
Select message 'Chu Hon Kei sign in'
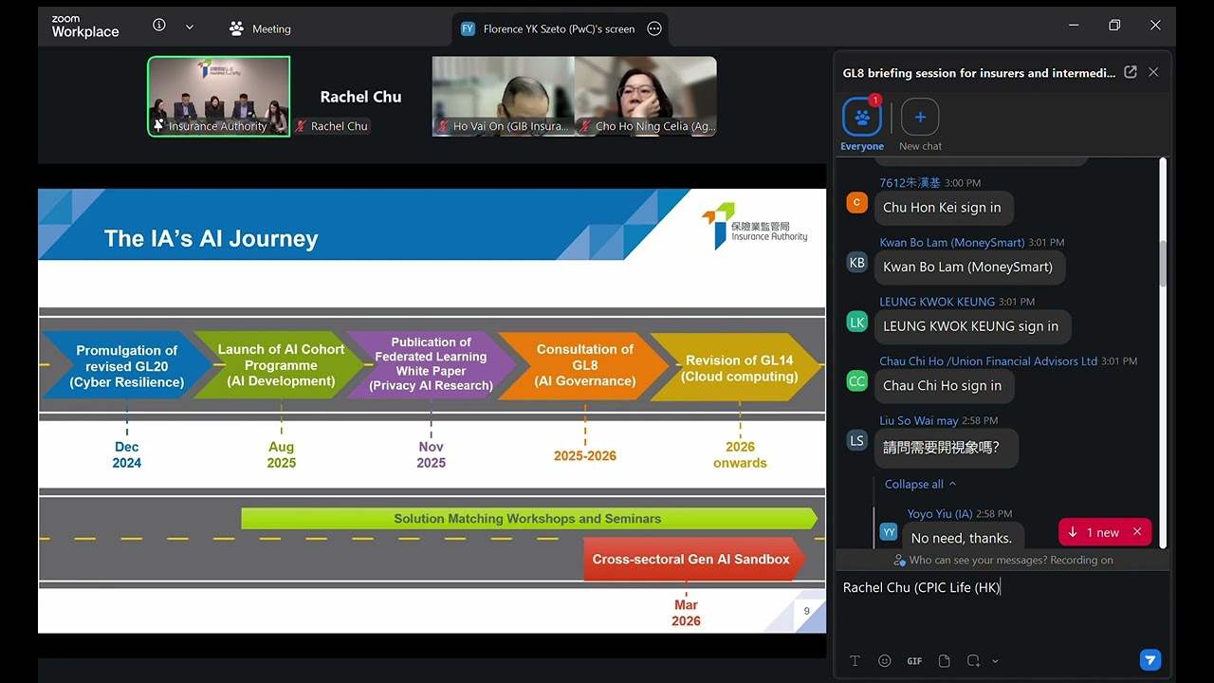click(942, 208)
